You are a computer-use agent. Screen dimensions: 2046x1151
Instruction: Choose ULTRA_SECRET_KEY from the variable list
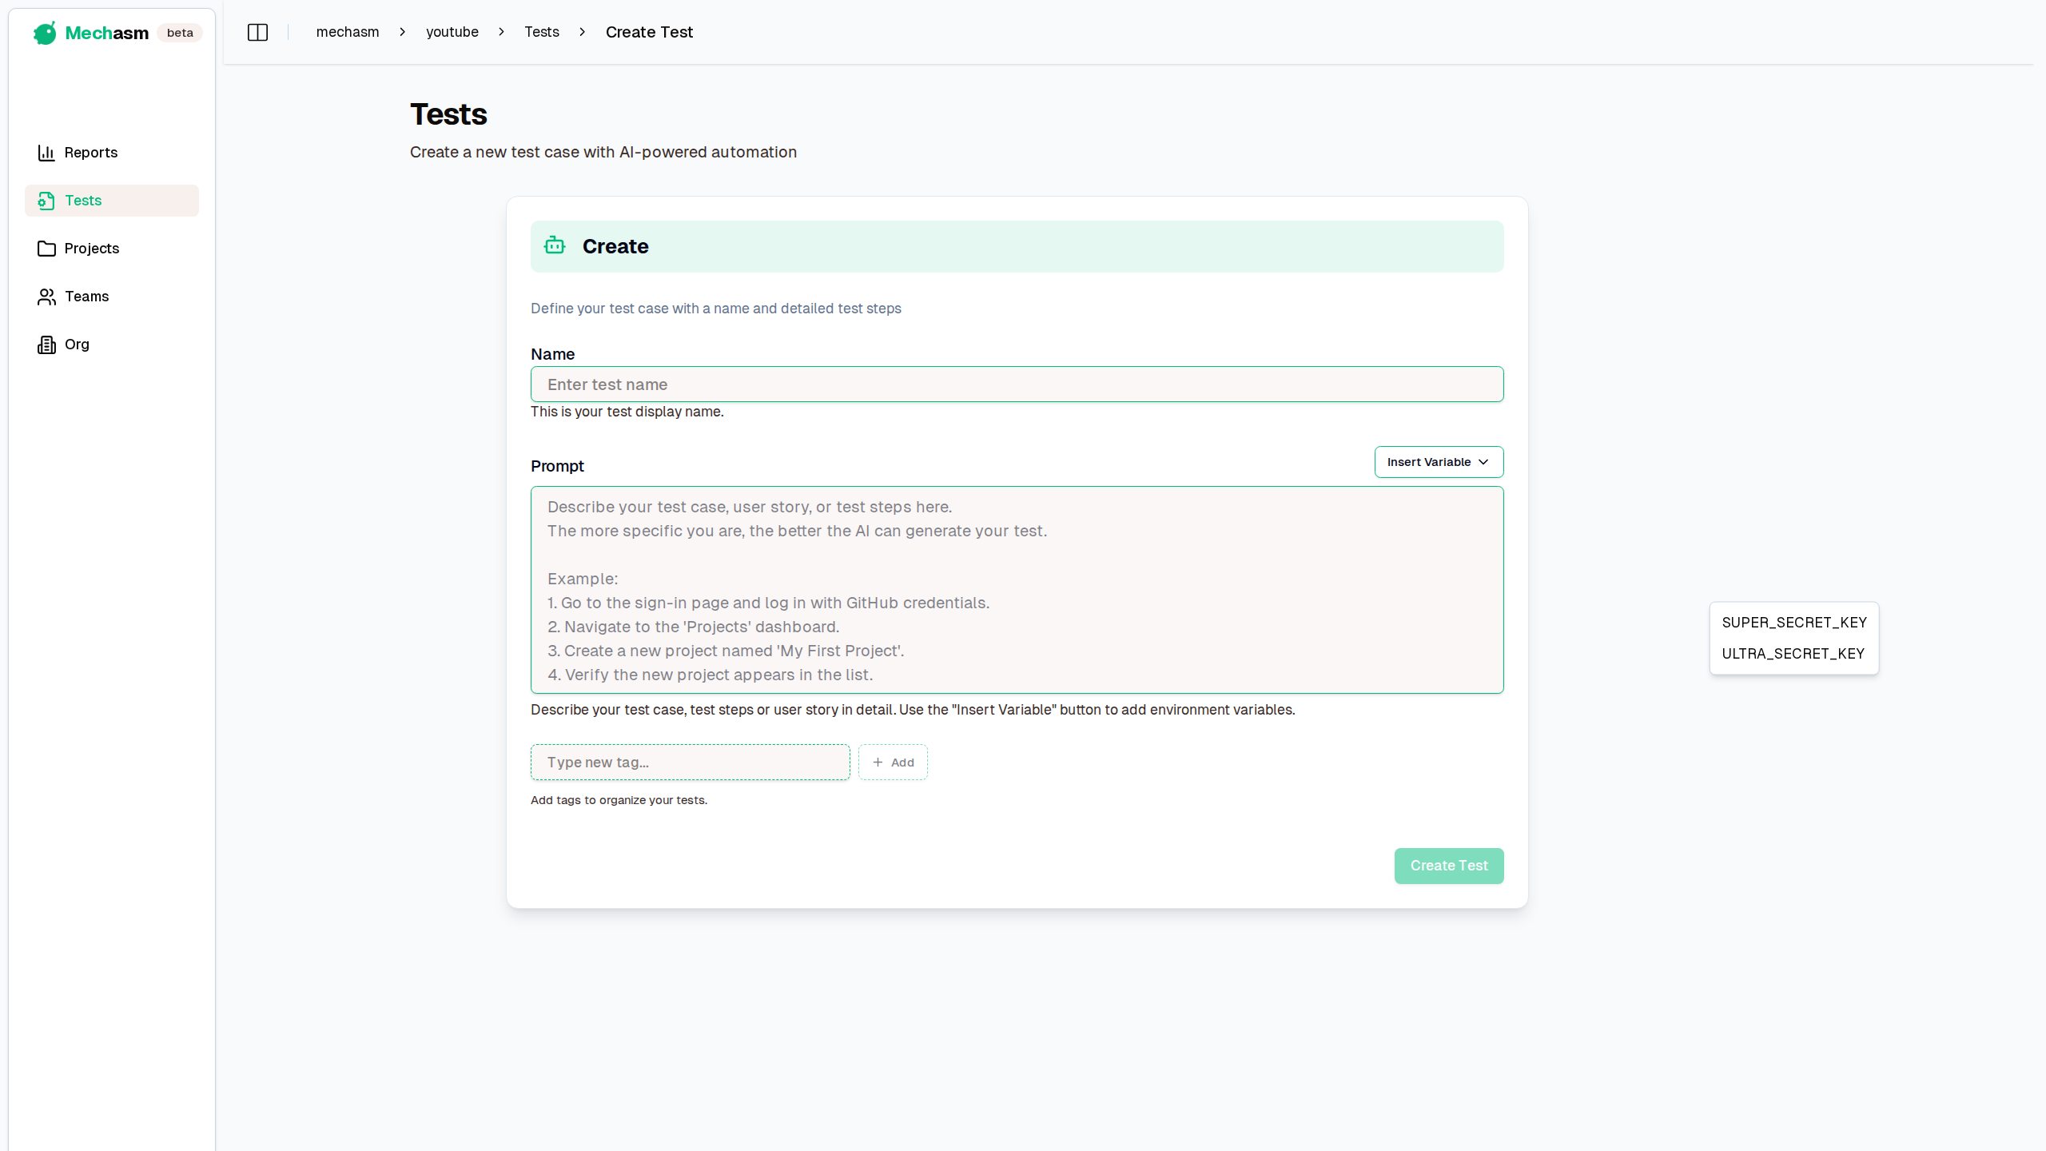tap(1793, 654)
